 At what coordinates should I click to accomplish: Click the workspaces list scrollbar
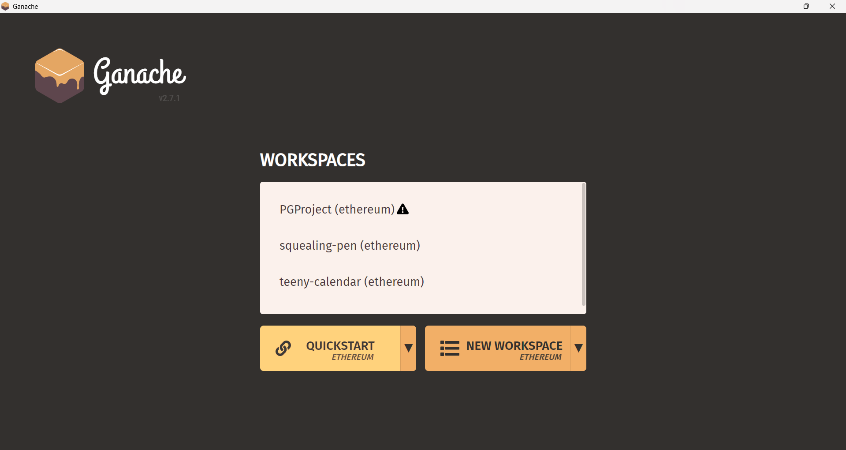point(584,244)
